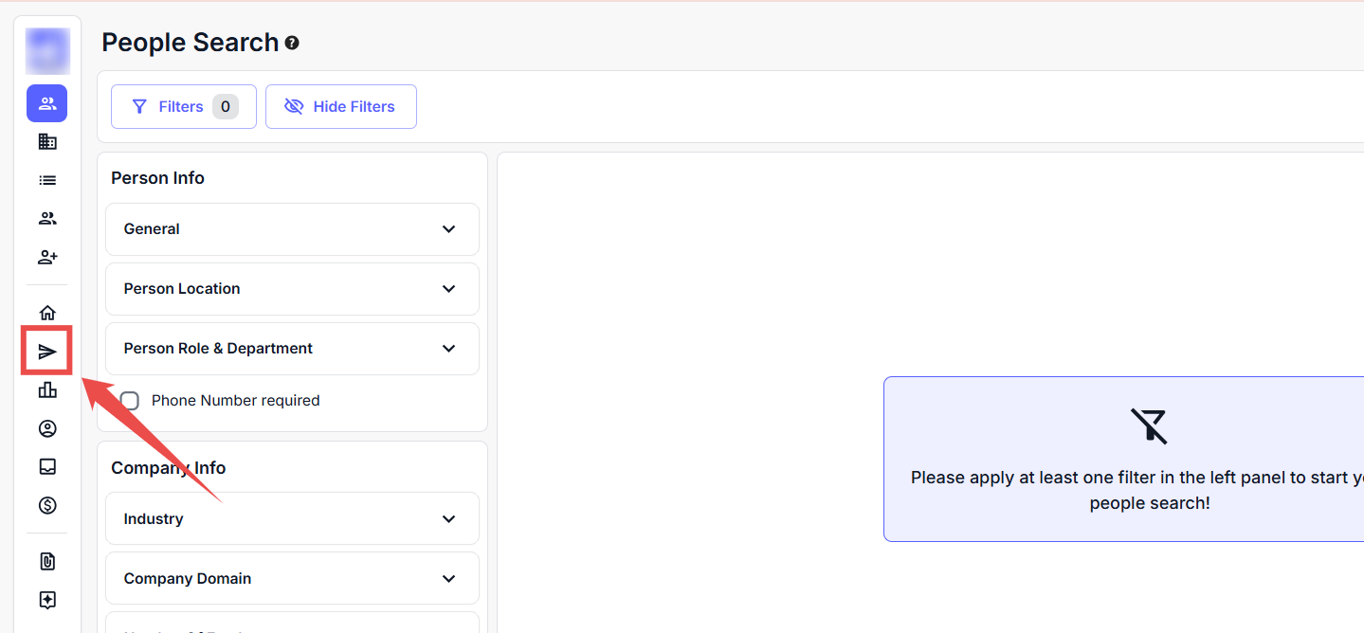Expand the General filter section
Image resolution: width=1364 pixels, height=633 pixels.
[x=292, y=229]
